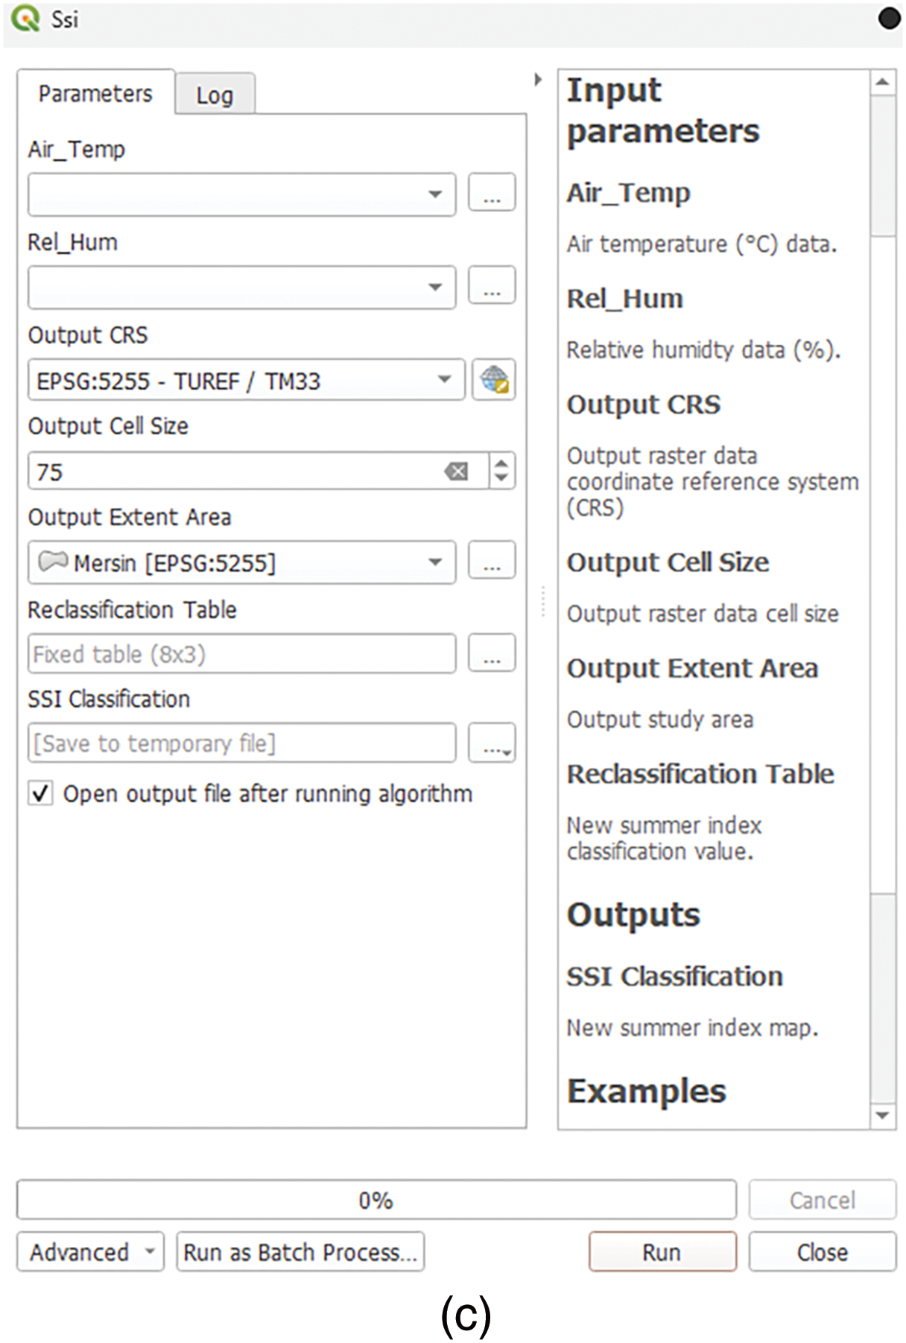Screen dimensions: 906x1343
Task: Open the Advanced options menu
Action: point(90,1252)
